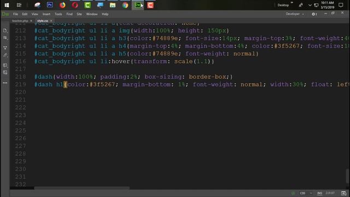
Task: Open Google Chrome from the taskbar
Action: pyautogui.click(x=125, y=5)
